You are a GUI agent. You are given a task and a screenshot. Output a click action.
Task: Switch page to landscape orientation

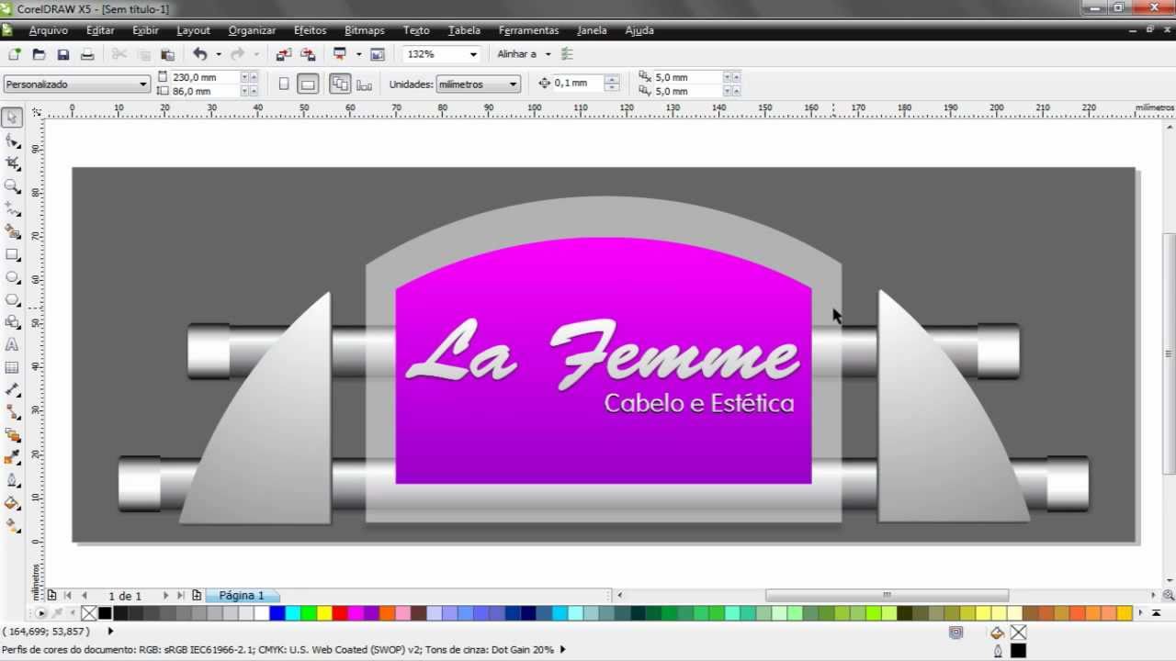[308, 84]
